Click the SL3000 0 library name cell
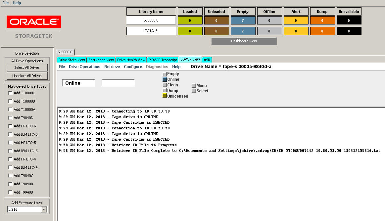This screenshot has width=385, height=221. point(151,21)
